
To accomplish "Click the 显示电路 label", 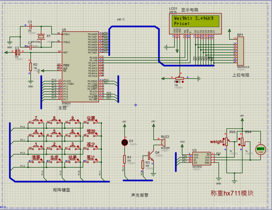I will [189, 10].
